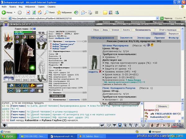
Task: Open the Системные сообщения chat tab
Action: (x=124, y=103)
